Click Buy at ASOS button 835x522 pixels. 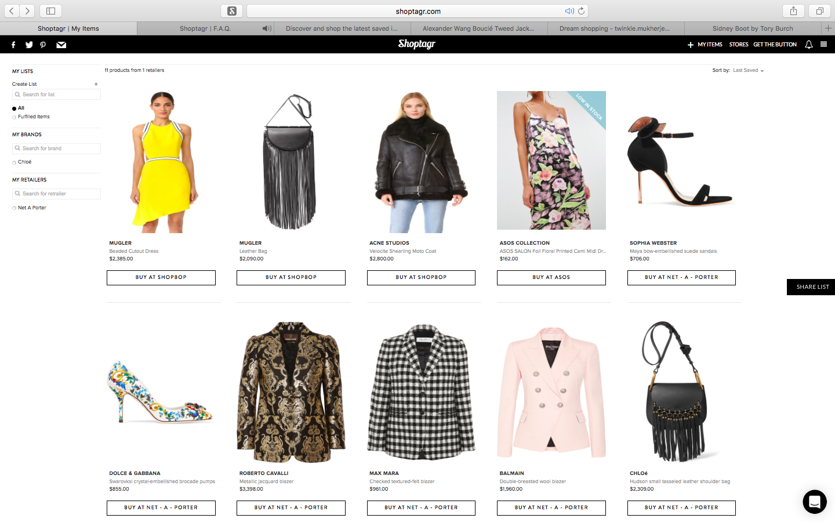click(551, 278)
